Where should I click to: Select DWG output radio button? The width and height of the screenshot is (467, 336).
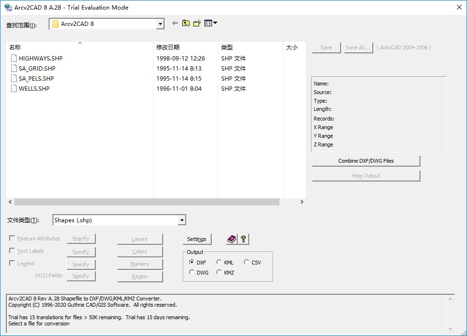coord(191,272)
